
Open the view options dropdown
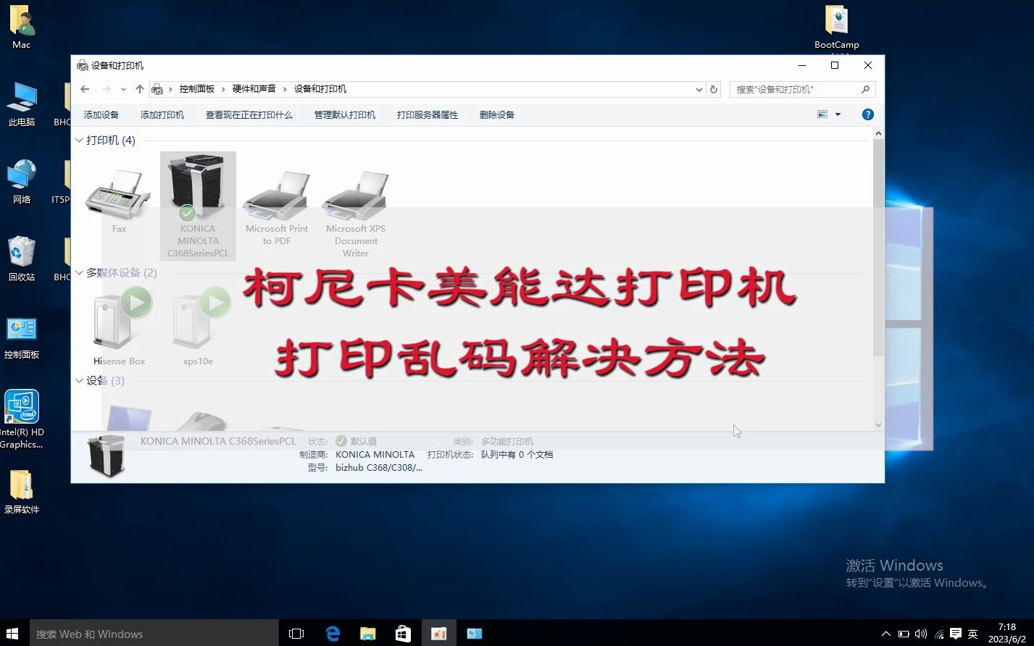837,114
